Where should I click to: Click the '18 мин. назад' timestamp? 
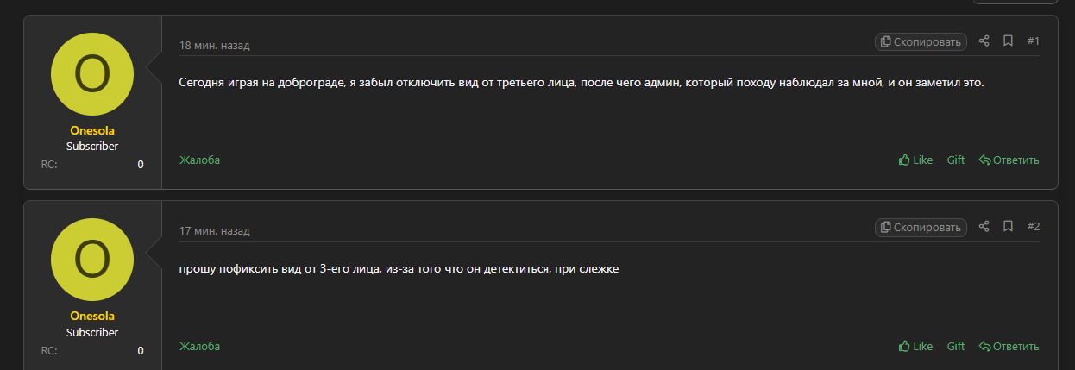click(x=214, y=45)
